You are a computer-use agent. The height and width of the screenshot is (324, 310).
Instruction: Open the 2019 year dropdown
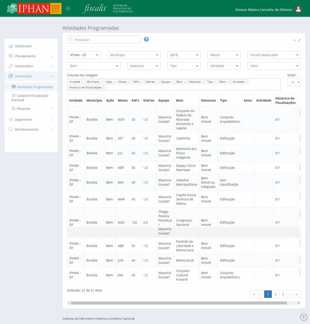point(184,55)
